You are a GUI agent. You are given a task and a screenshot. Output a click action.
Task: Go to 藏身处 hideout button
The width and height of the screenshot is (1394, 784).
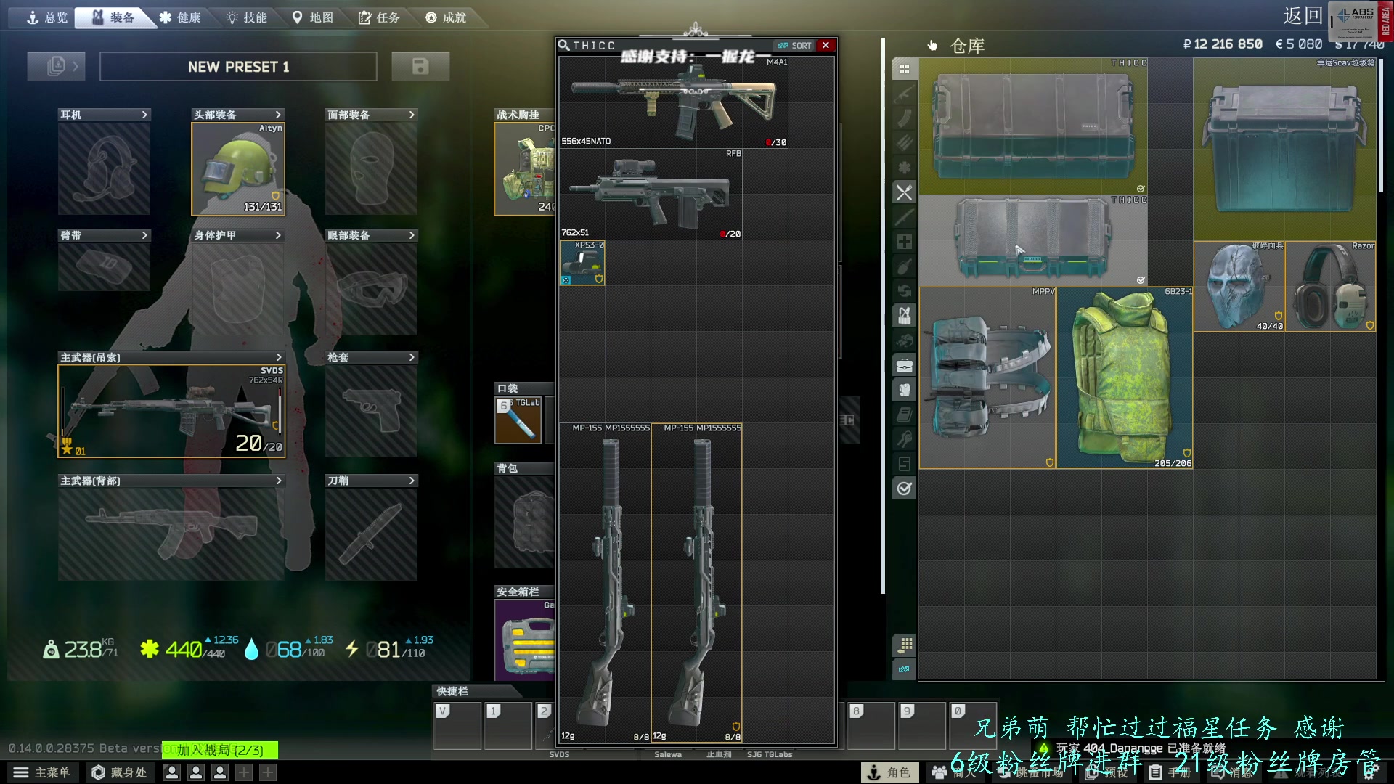(120, 772)
